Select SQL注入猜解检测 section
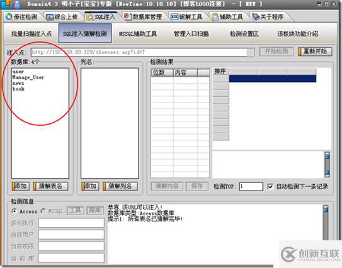 point(85,33)
